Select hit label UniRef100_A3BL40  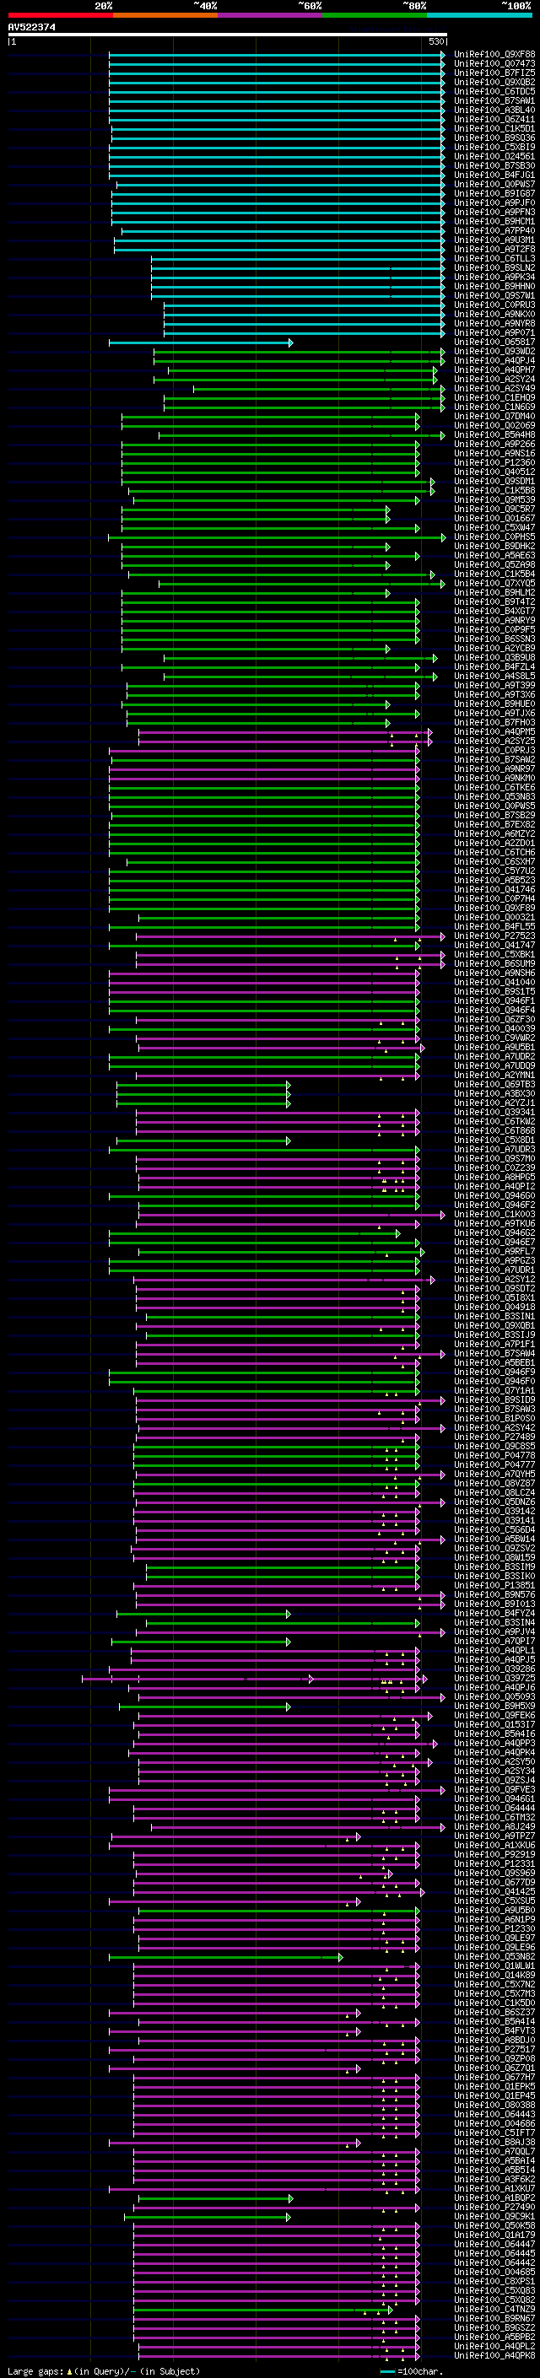click(494, 110)
